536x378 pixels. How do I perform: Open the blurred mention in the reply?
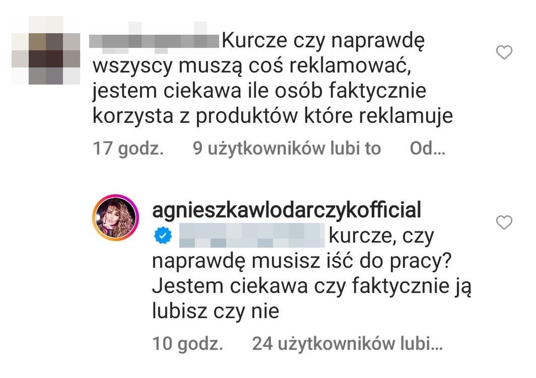[x=252, y=235]
